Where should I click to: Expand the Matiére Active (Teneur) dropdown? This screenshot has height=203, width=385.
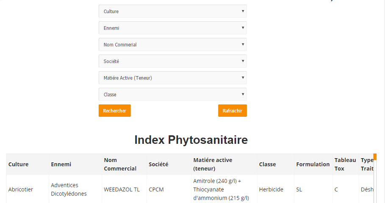pos(173,78)
